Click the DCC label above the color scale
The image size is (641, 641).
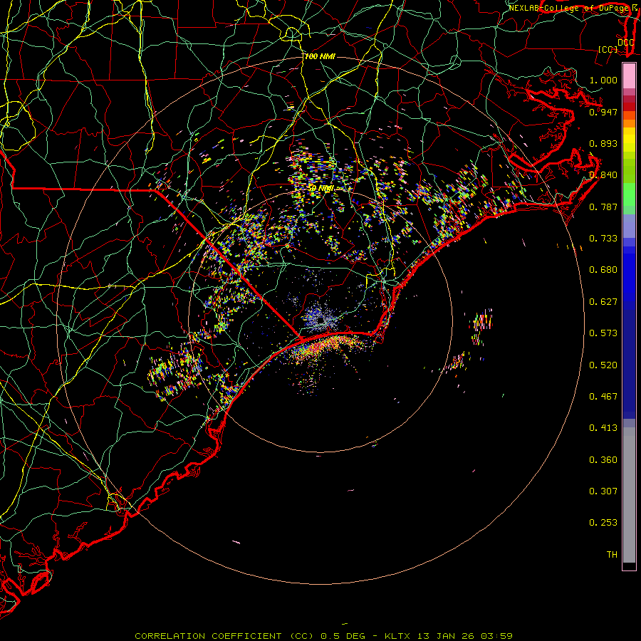coord(625,43)
